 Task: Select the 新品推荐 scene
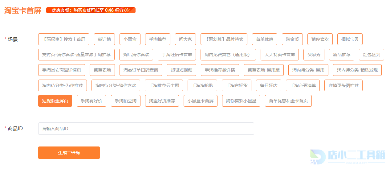342,55
